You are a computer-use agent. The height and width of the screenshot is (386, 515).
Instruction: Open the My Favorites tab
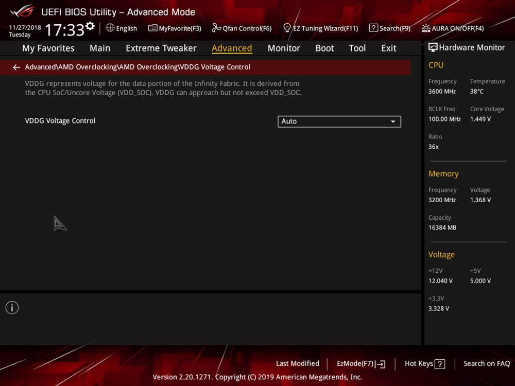click(48, 48)
